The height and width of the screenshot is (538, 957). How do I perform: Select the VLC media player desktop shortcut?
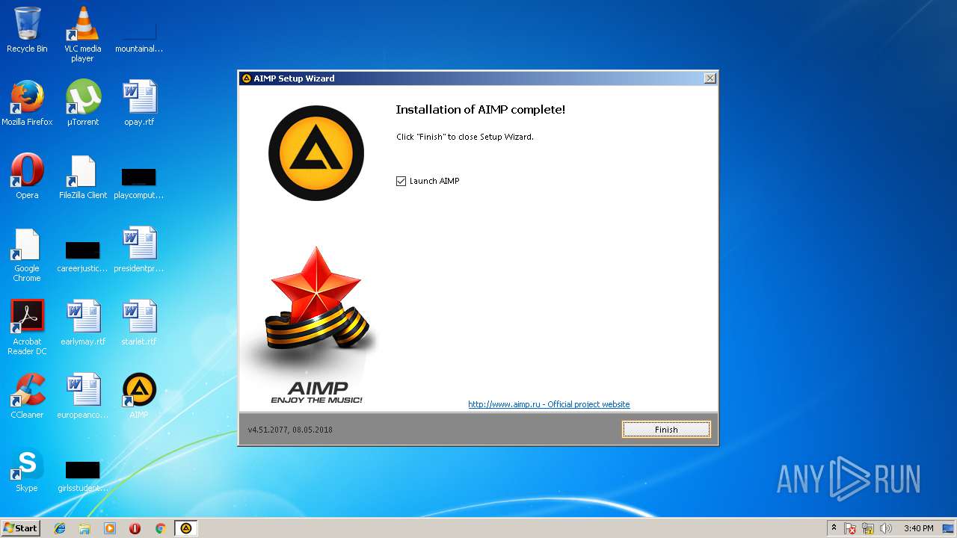(82, 34)
